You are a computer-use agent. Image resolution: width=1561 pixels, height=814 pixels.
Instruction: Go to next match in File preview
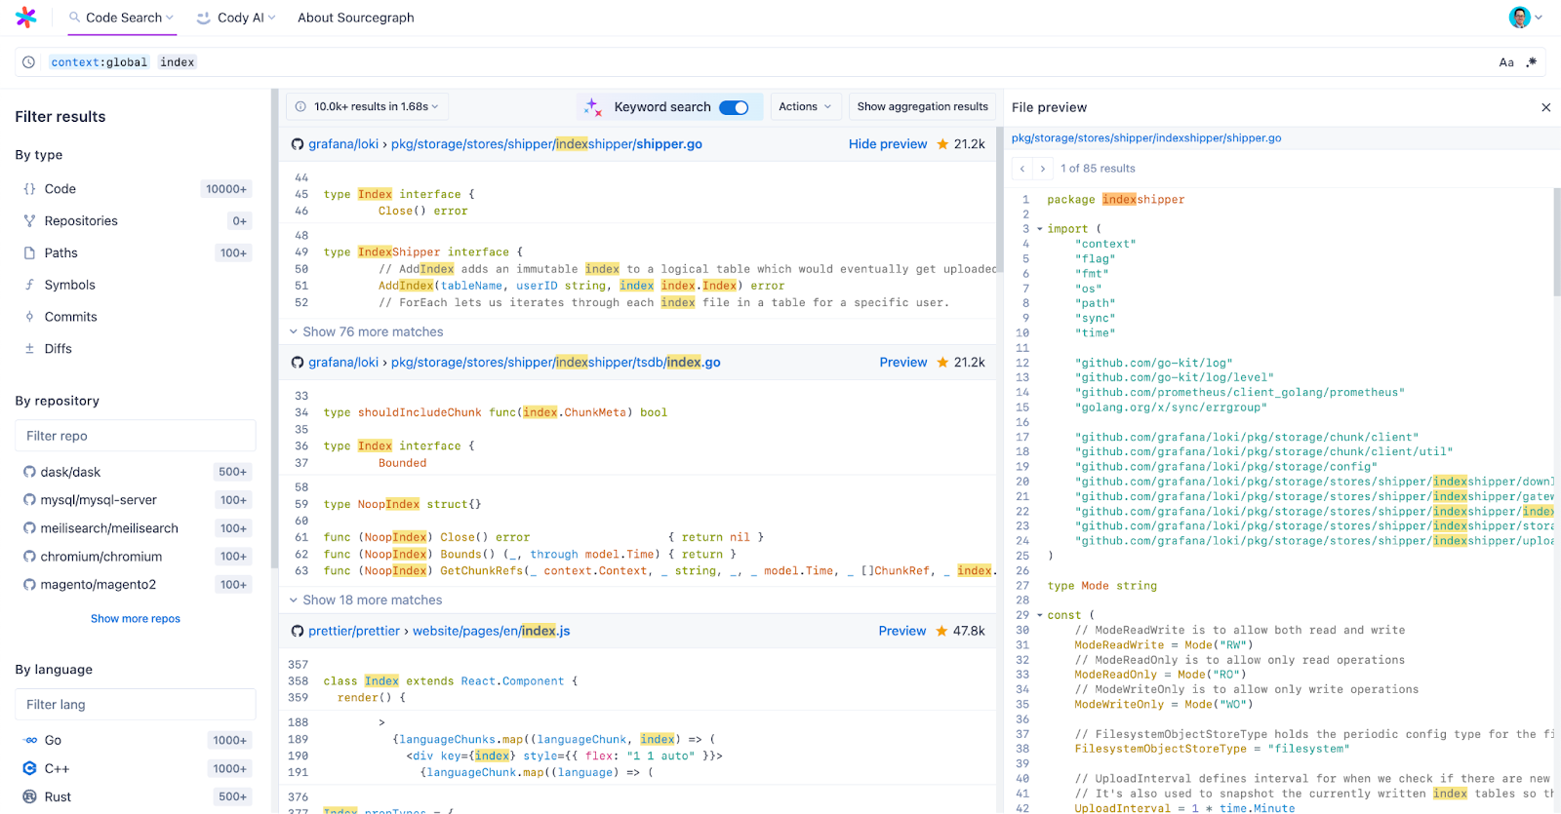click(x=1043, y=169)
